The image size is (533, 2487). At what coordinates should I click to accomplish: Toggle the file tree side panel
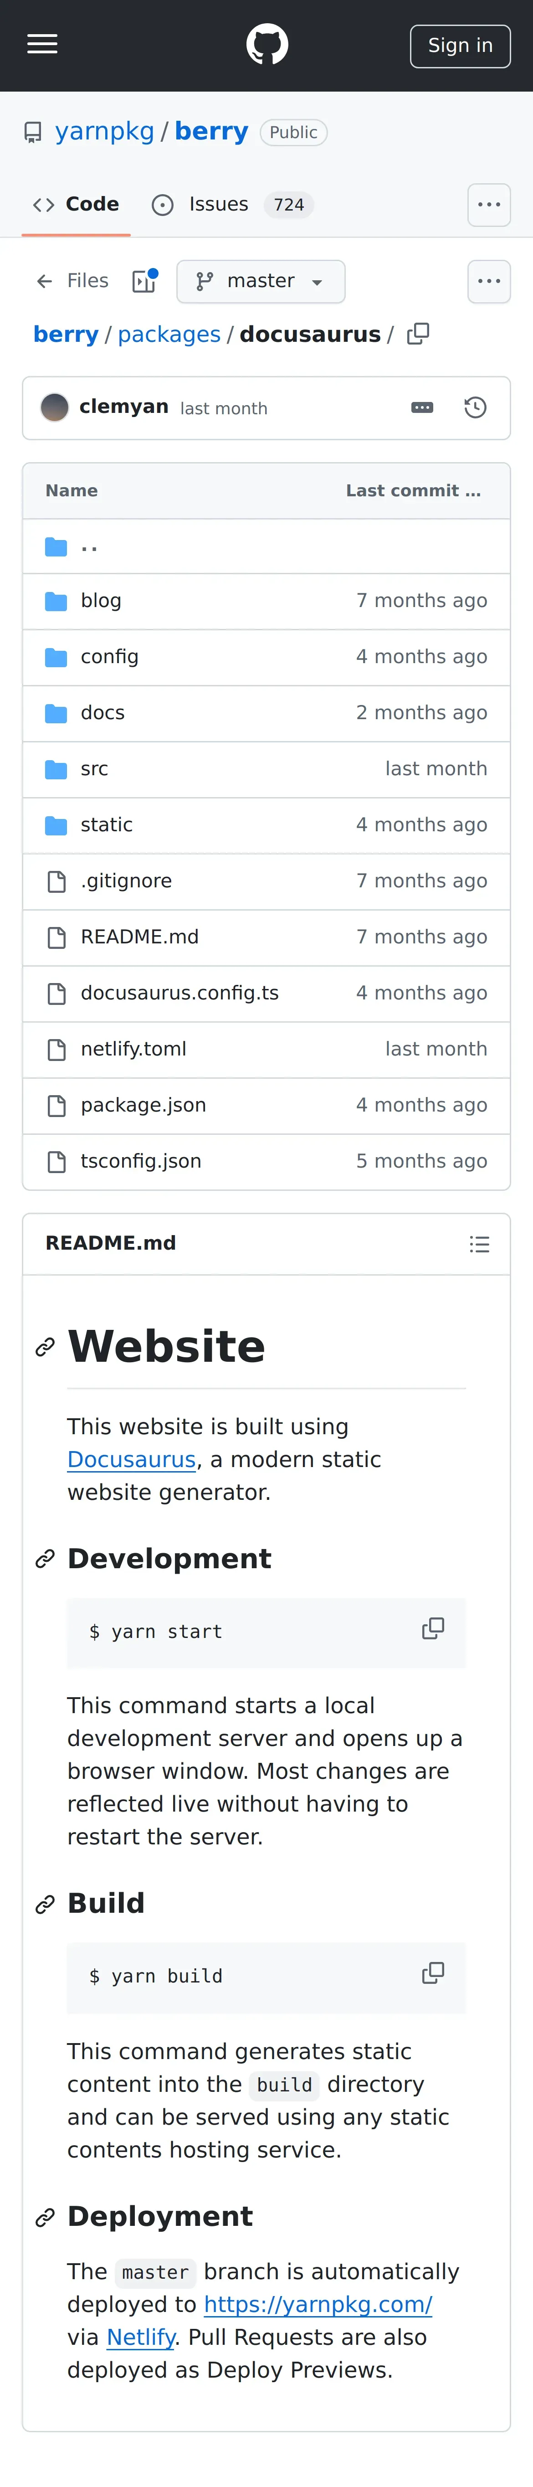(145, 281)
